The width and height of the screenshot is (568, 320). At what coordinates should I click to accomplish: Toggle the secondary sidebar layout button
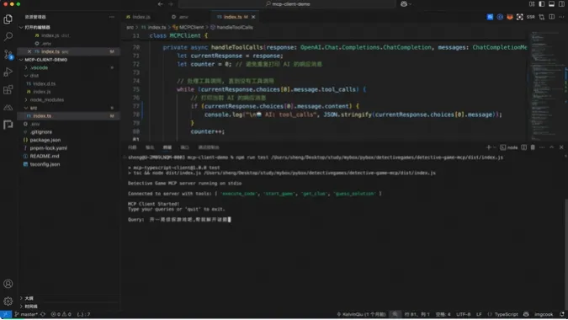[x=561, y=4]
